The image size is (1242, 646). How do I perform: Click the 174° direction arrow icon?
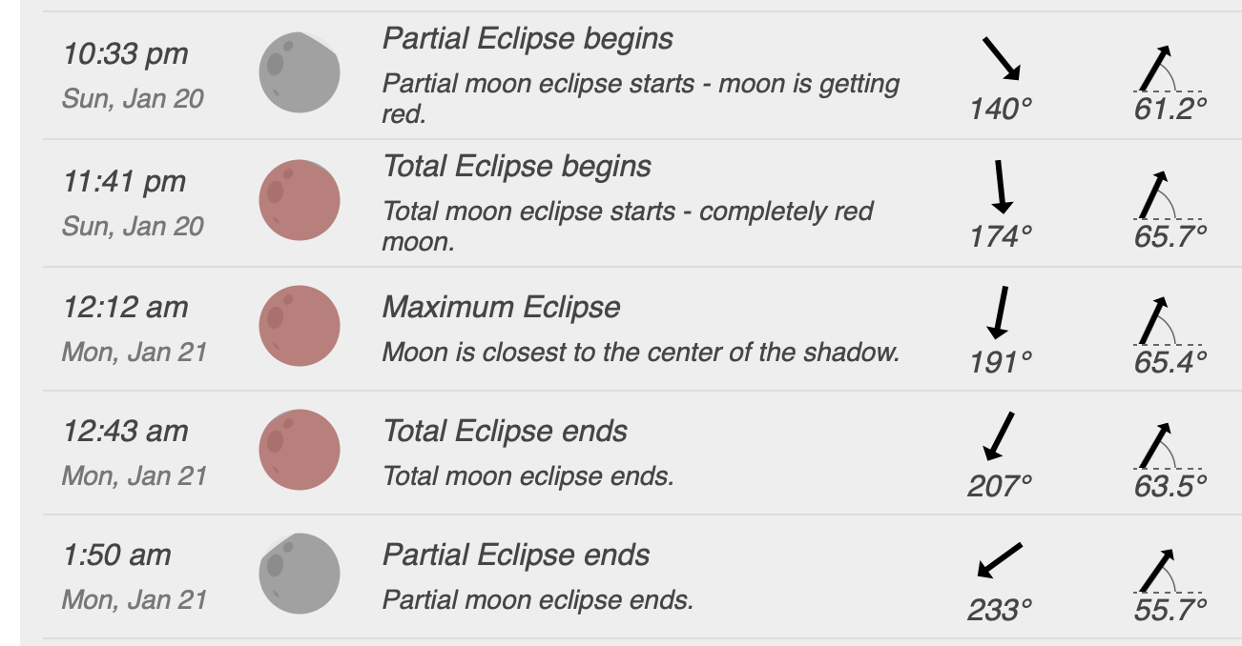(1001, 186)
